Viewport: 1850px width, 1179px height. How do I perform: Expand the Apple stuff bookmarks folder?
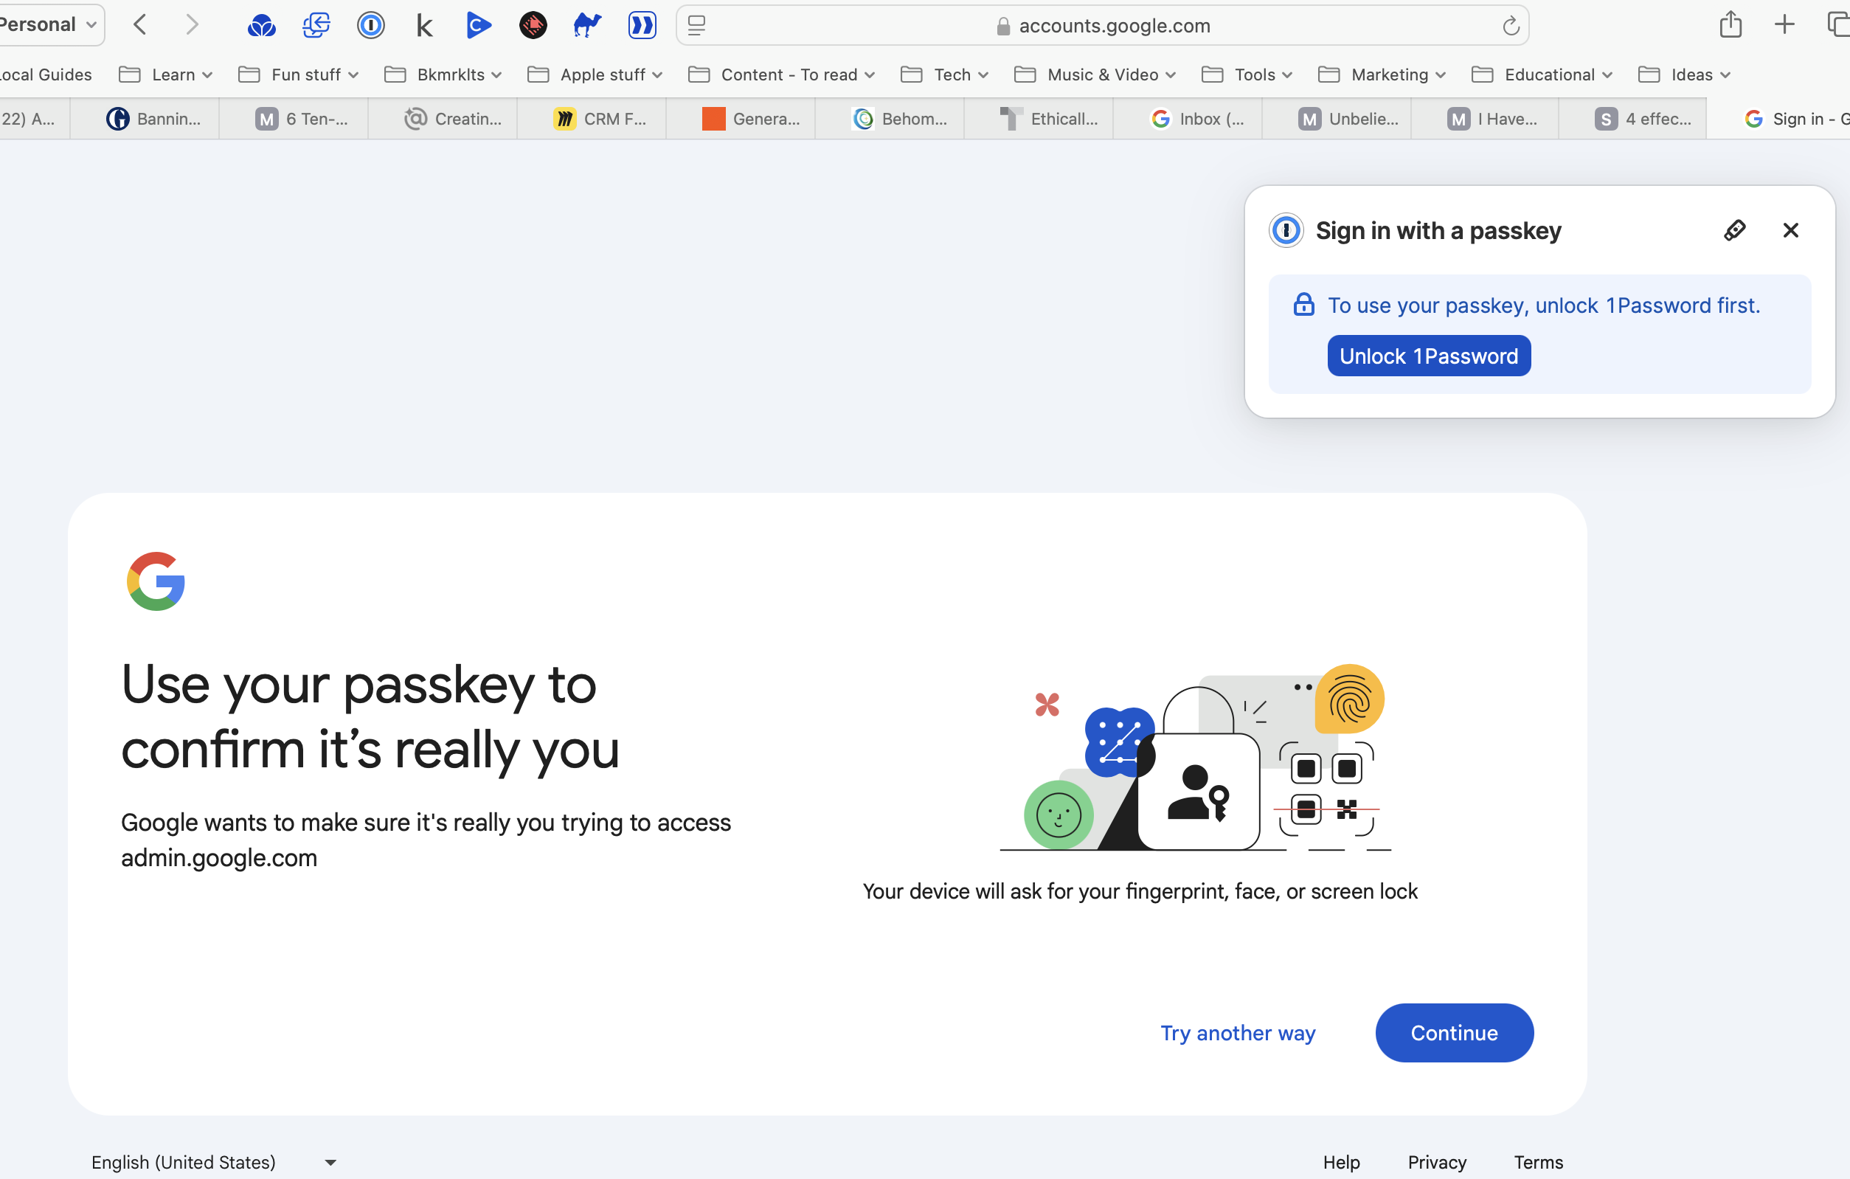[x=595, y=75]
